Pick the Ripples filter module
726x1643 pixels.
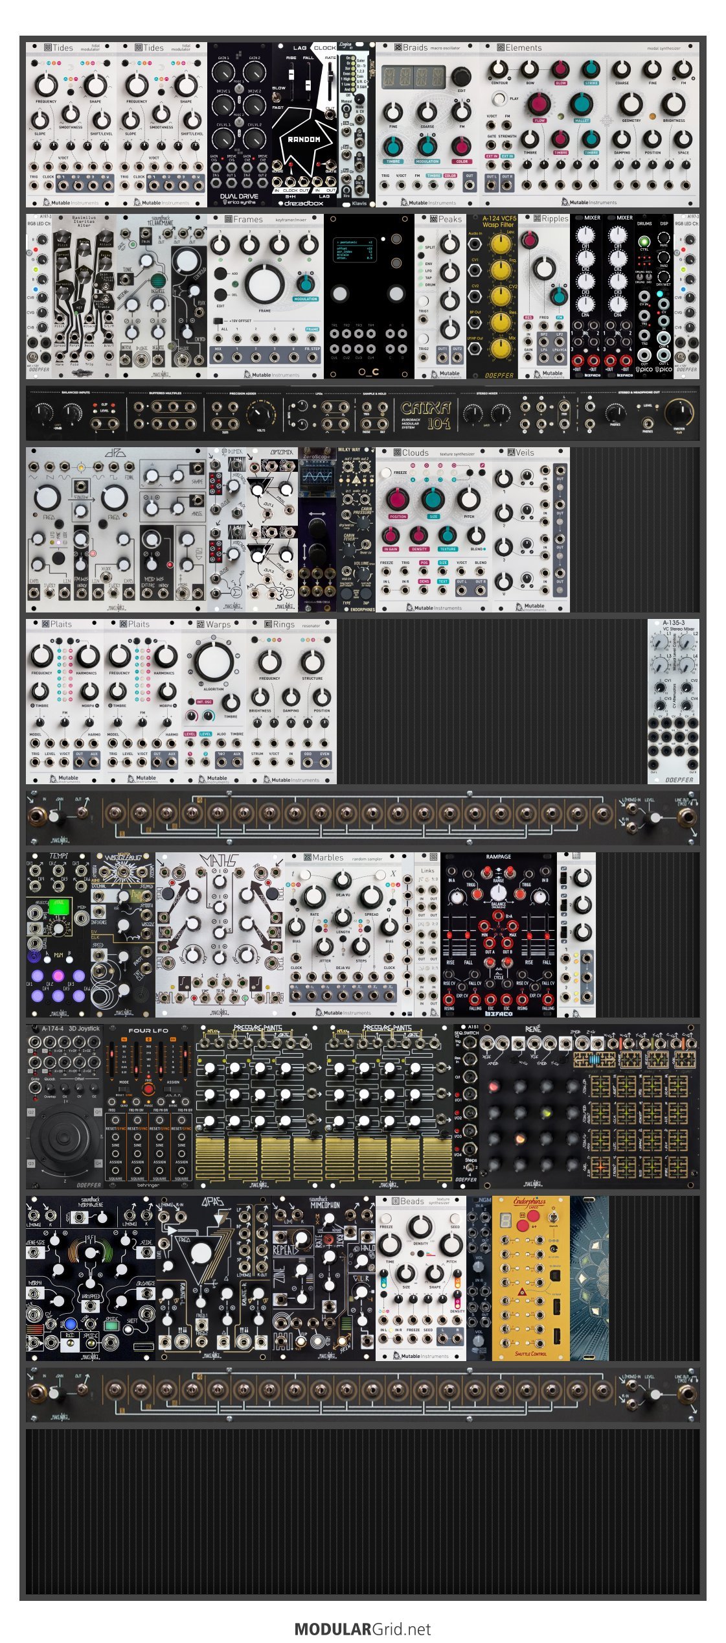[544, 297]
